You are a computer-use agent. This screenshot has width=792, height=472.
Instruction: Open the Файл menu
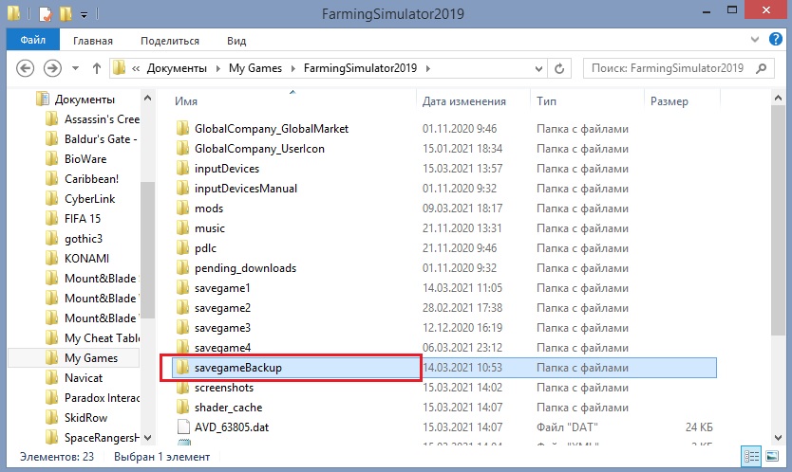pyautogui.click(x=33, y=40)
